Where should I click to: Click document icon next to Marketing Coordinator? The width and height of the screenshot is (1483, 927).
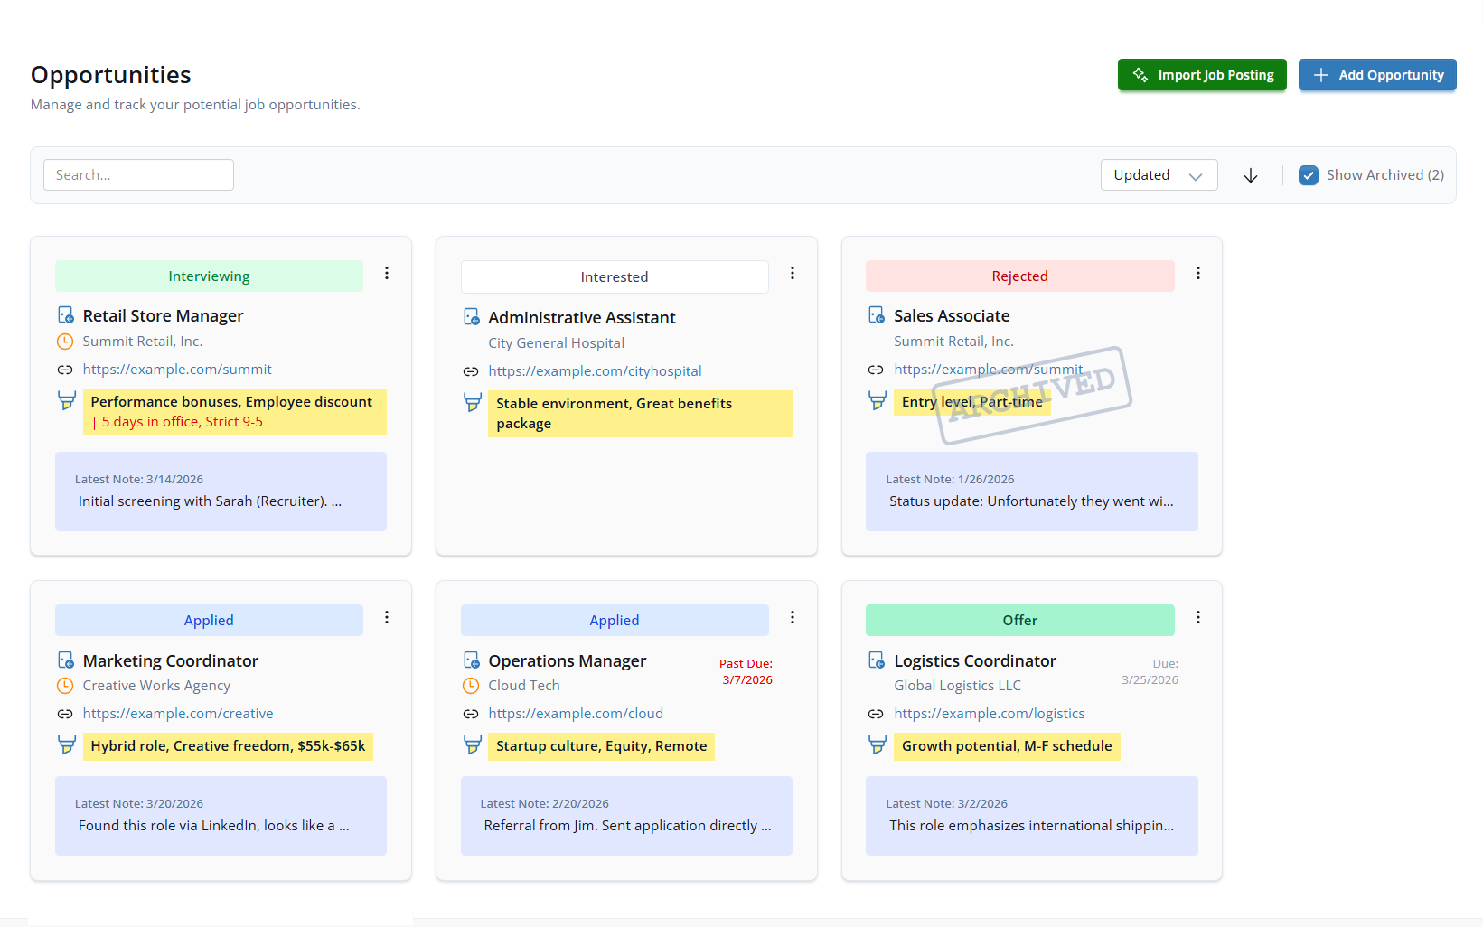click(66, 660)
